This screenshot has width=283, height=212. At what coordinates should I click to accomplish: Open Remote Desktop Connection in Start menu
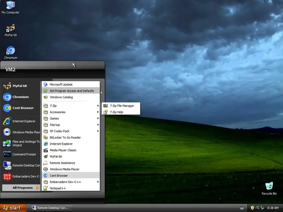(21, 165)
